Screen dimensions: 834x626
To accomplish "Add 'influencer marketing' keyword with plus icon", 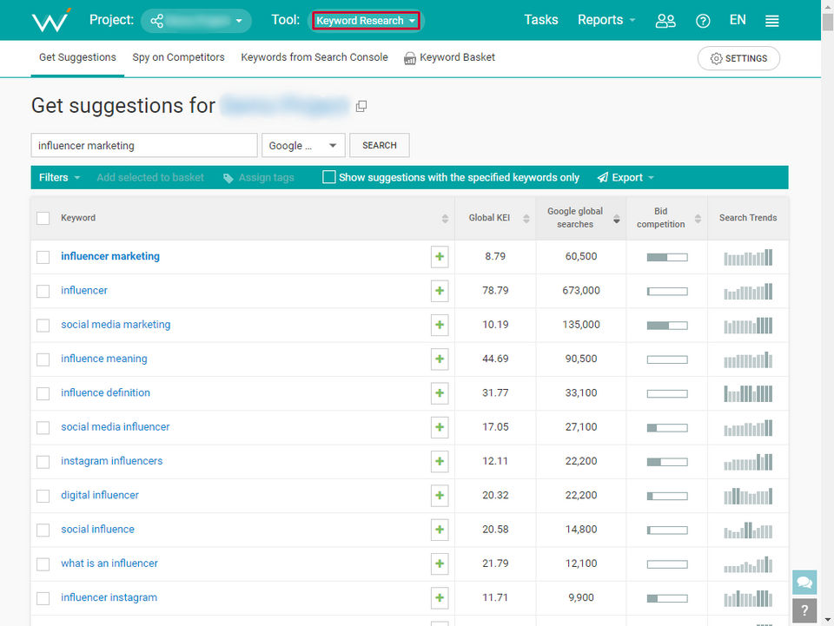I will click(440, 257).
